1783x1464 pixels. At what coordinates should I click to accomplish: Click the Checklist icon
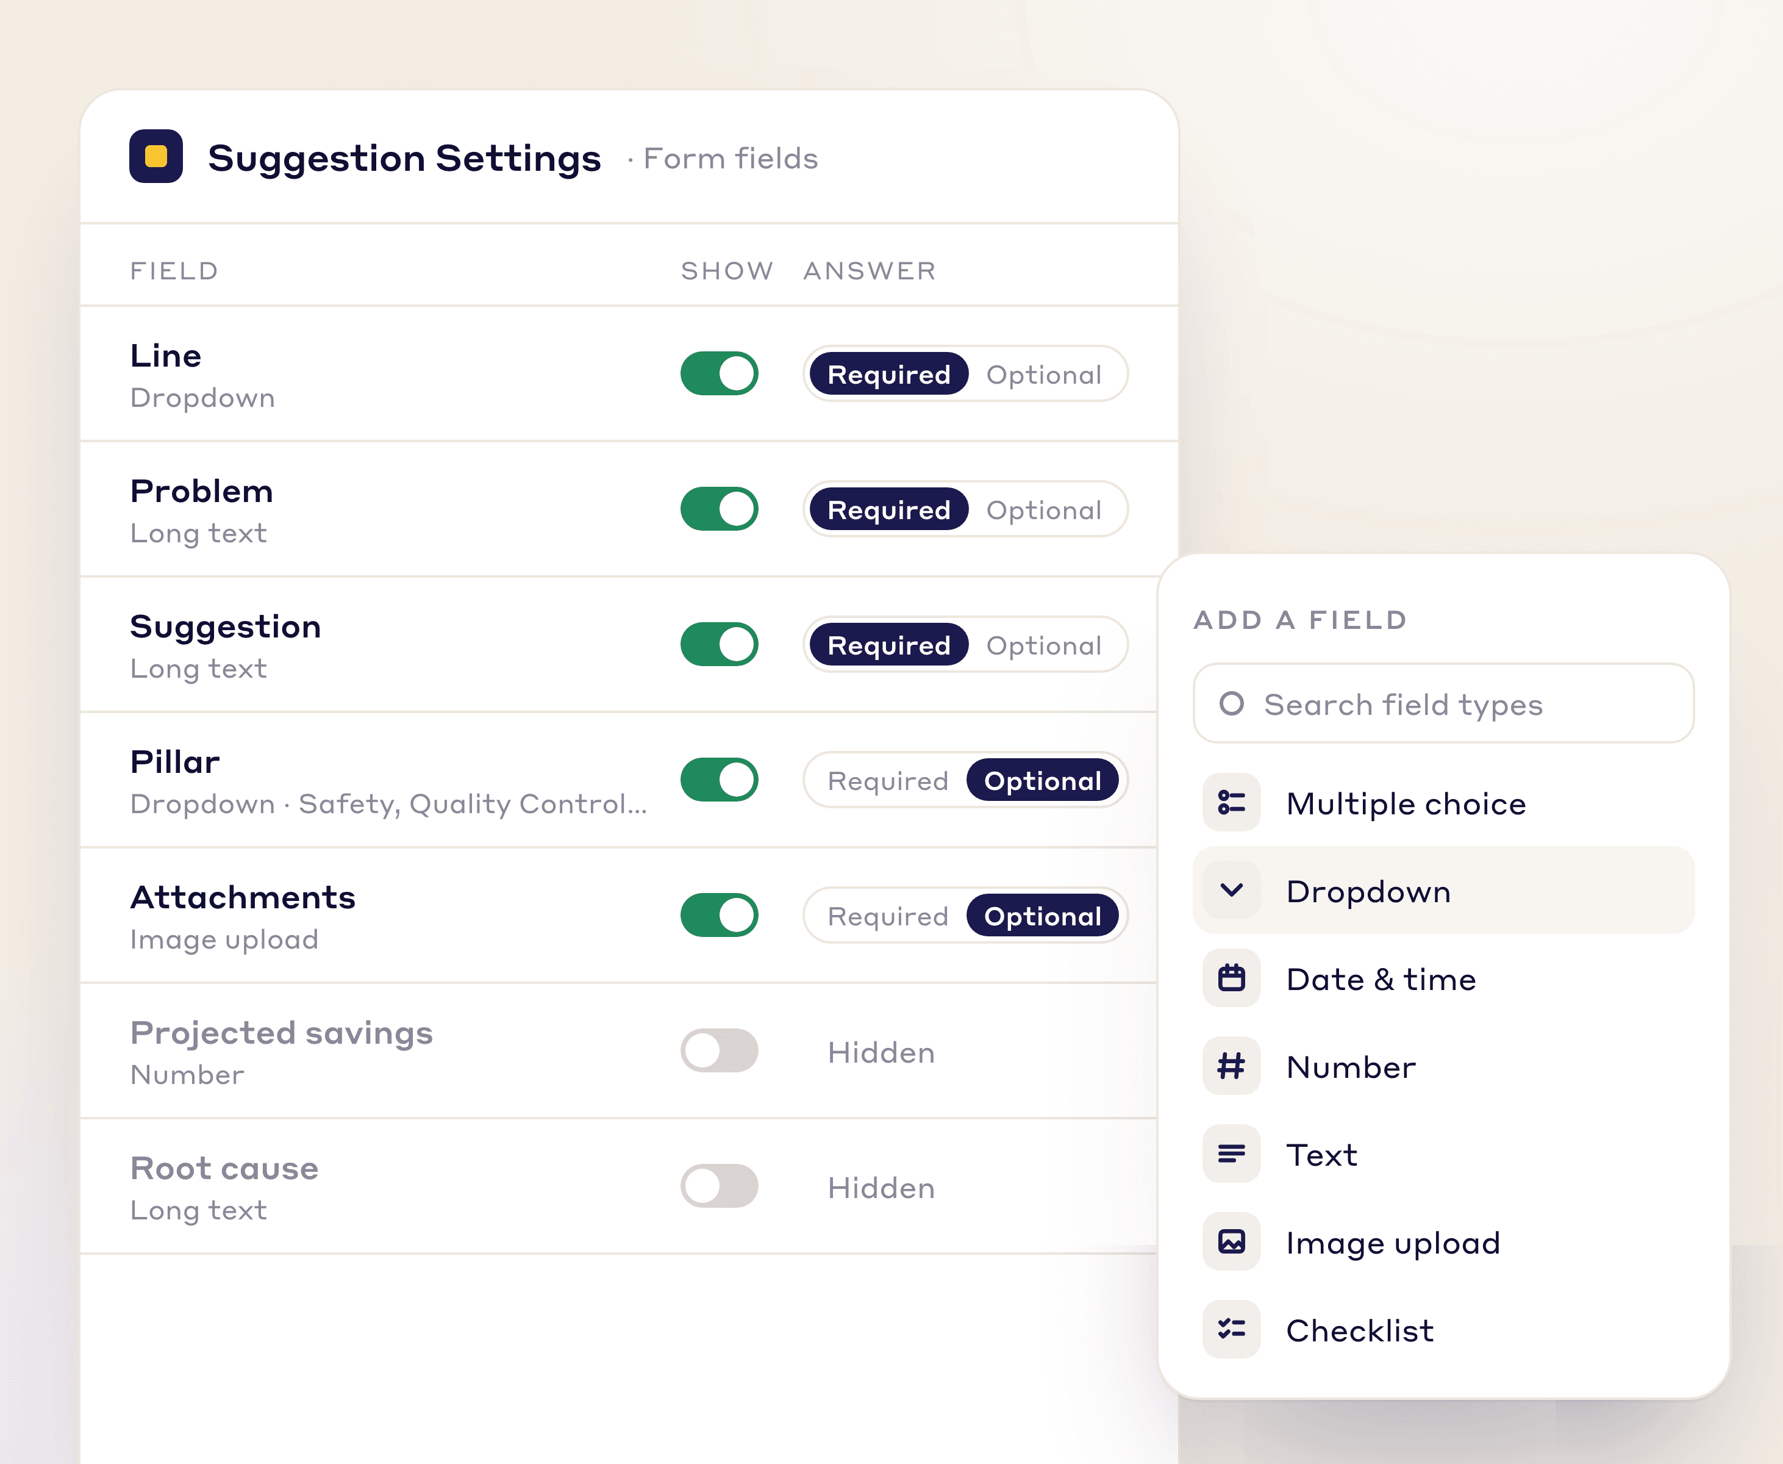[1232, 1329]
